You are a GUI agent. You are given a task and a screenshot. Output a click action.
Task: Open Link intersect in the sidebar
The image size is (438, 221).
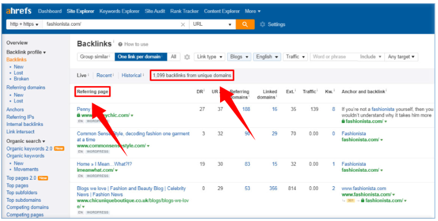(x=20, y=132)
